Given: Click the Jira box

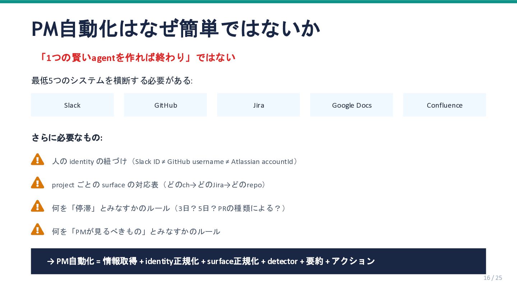Looking at the screenshot, I should [x=258, y=105].
